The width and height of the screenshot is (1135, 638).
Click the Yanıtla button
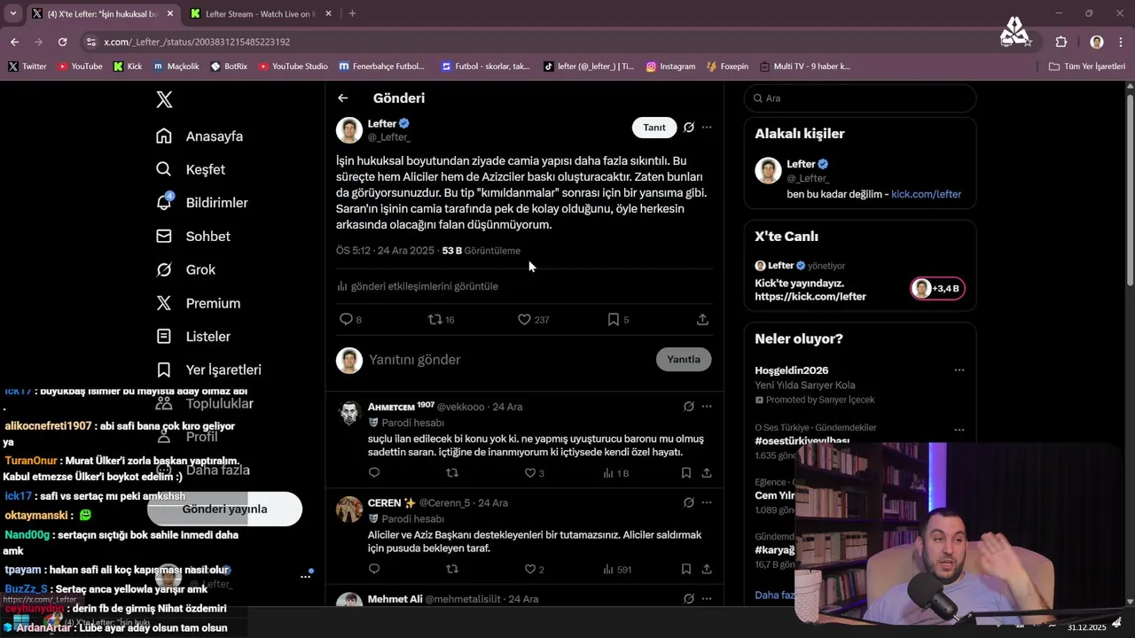click(684, 360)
